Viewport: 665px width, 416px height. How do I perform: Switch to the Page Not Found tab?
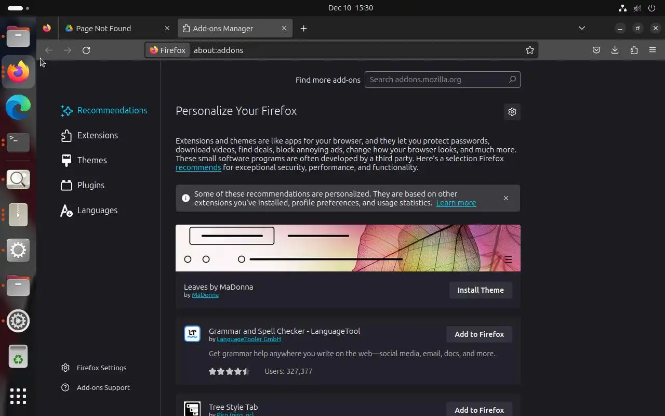(117, 28)
